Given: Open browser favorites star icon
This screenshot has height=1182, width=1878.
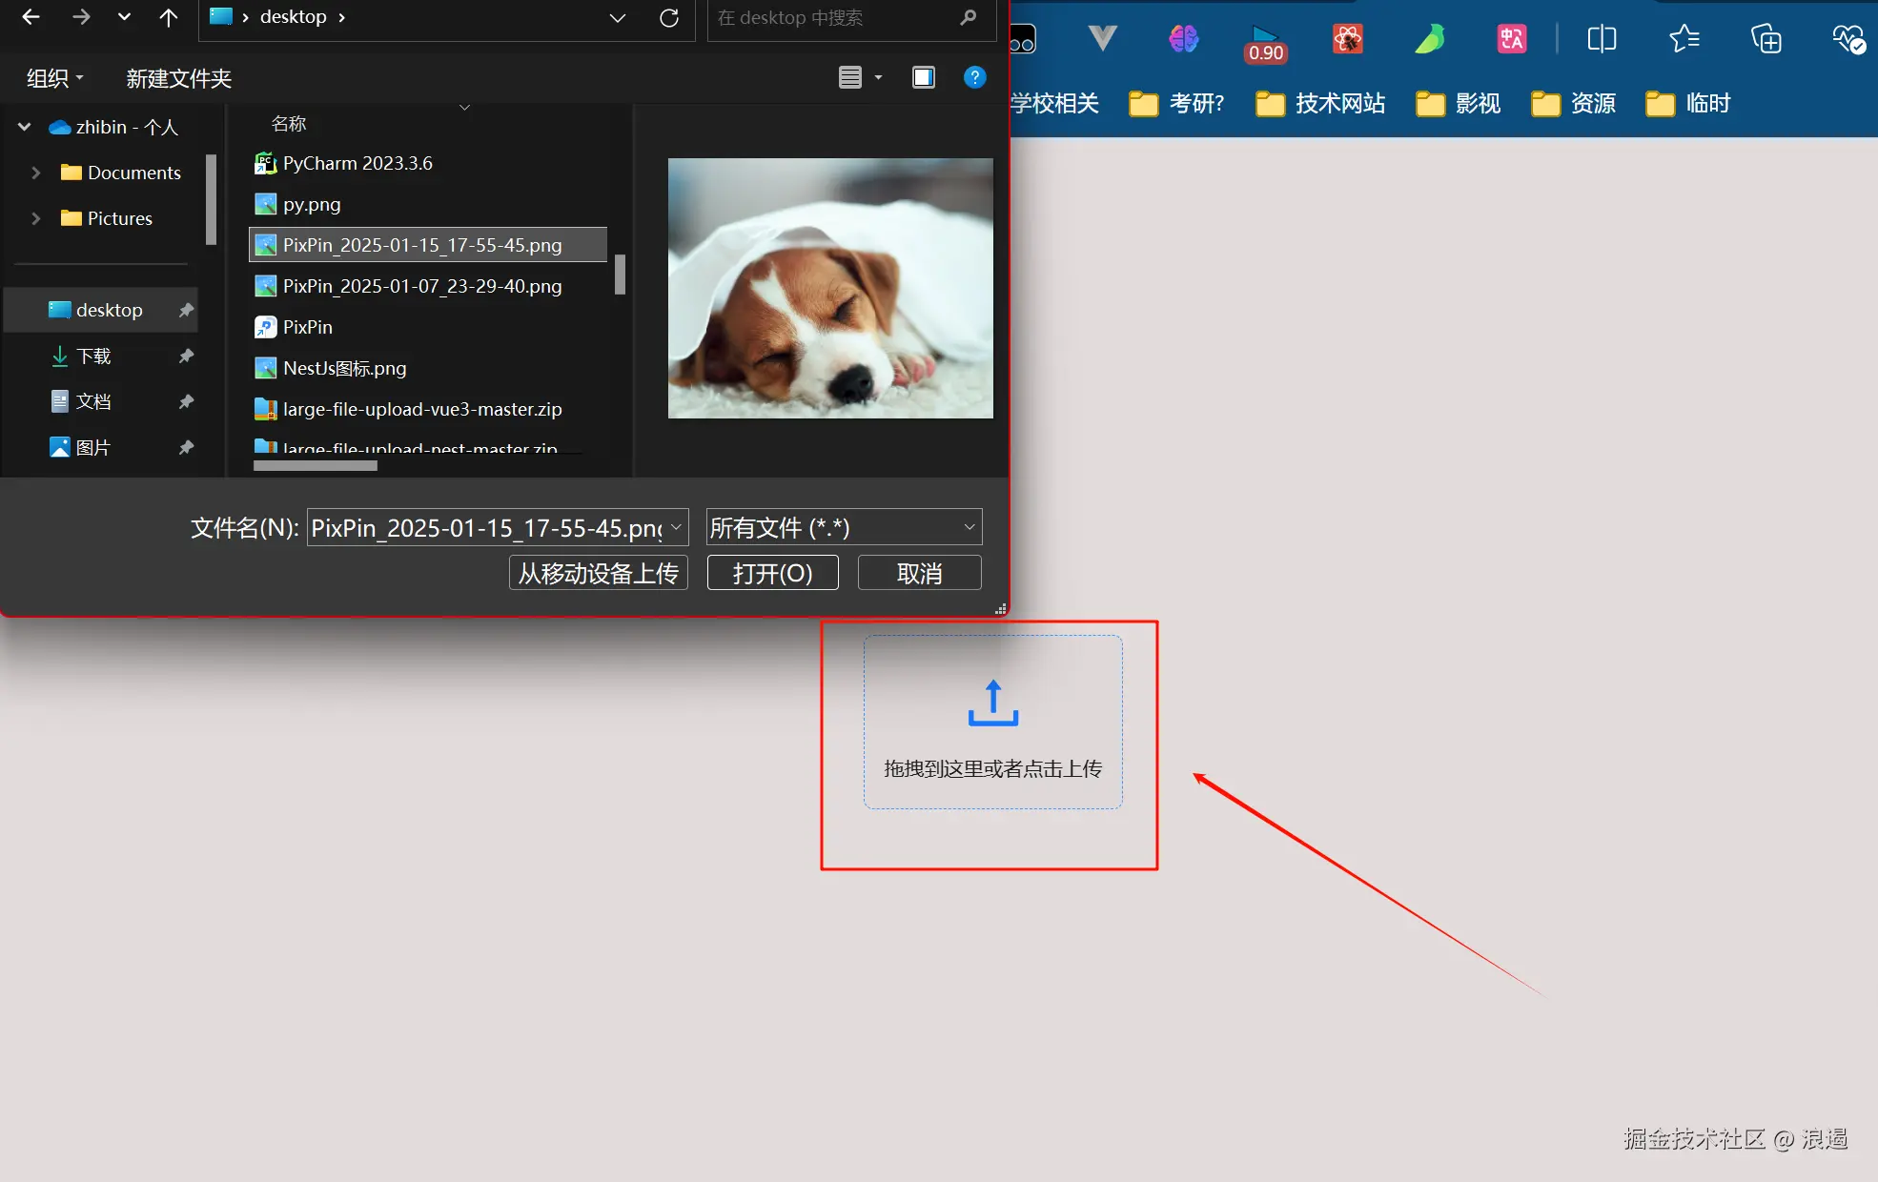Looking at the screenshot, I should pos(1684,39).
